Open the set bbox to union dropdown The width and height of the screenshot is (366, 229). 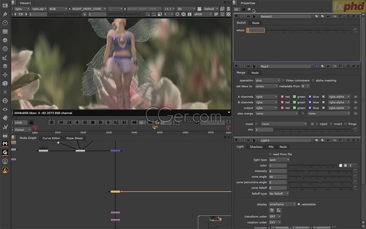(x=266, y=86)
